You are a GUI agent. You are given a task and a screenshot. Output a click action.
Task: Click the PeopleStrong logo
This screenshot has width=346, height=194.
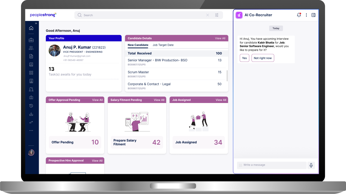[43, 15]
